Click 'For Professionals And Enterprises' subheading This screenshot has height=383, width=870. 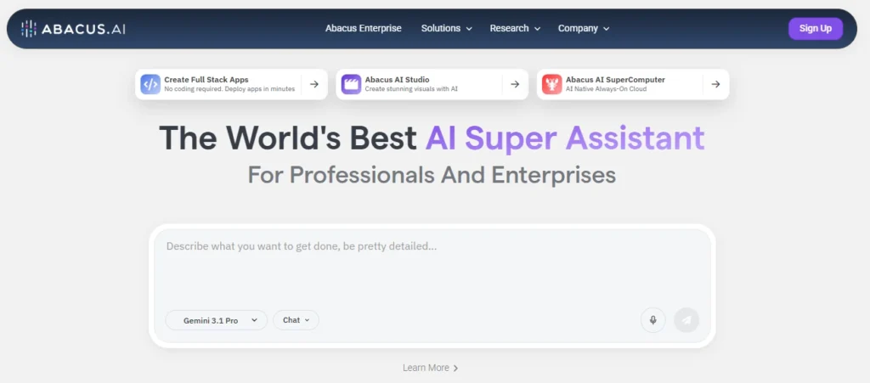(x=432, y=175)
